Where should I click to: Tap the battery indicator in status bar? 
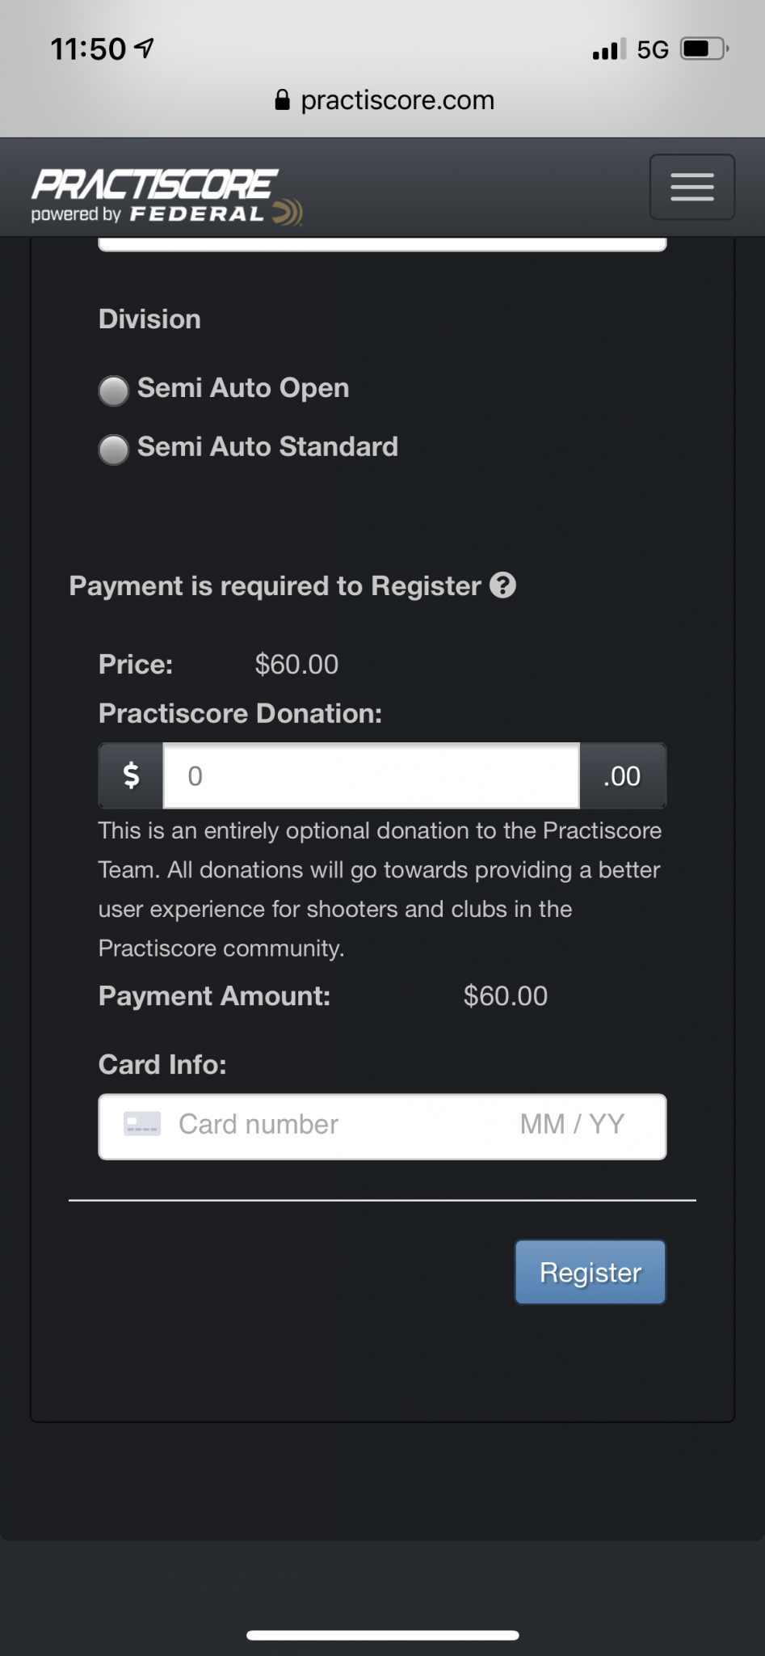[704, 49]
